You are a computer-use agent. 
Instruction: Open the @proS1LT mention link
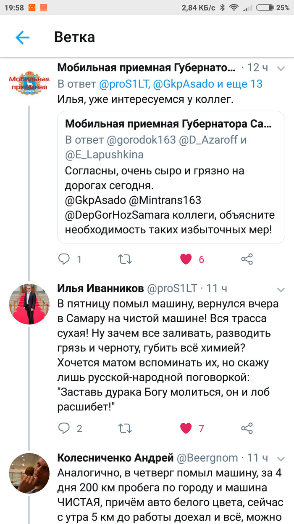(x=124, y=84)
